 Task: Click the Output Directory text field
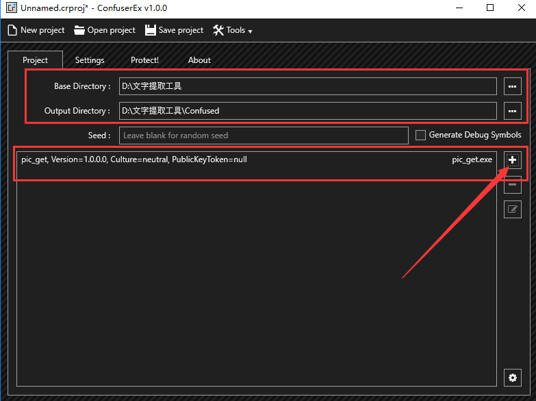point(307,111)
